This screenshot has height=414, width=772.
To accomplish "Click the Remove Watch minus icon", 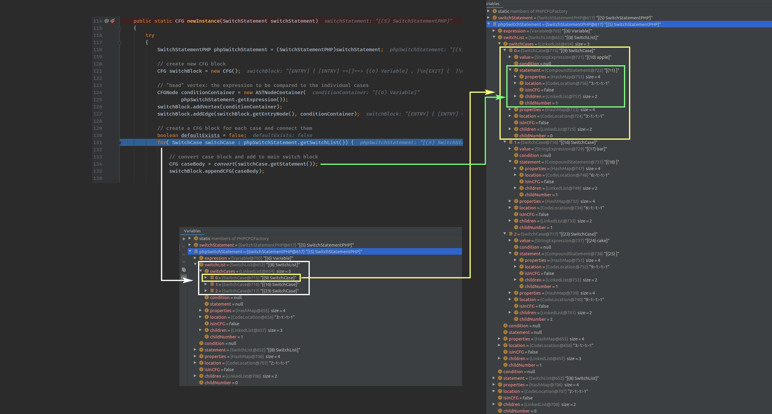I will (x=184, y=246).
